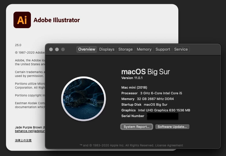Open the behance.net link in Illustrator window
226x156 pixels.
pyautogui.click(x=30, y=131)
